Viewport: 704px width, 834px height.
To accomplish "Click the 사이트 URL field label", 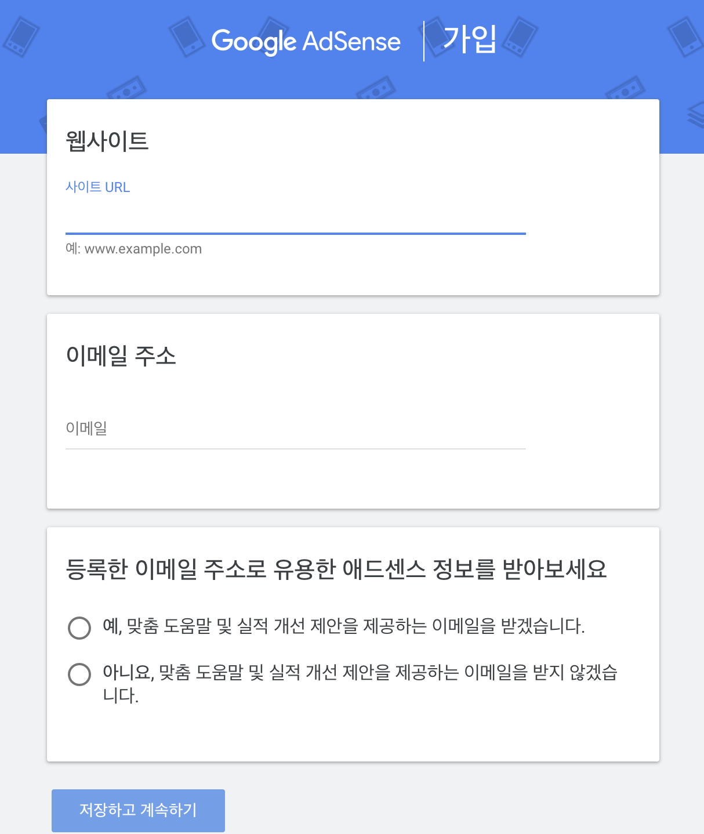I will pyautogui.click(x=97, y=187).
